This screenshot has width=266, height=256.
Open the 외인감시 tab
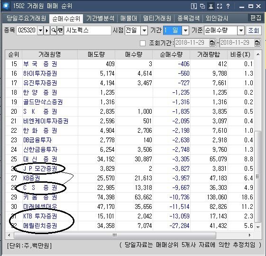click(217, 19)
